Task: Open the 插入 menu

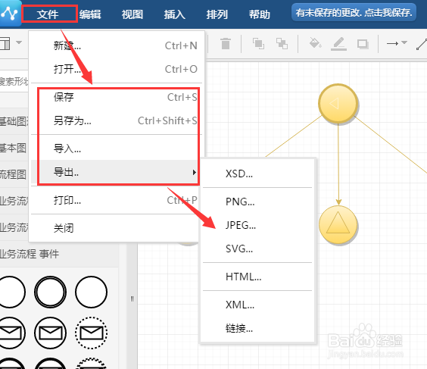Action: click(x=175, y=14)
